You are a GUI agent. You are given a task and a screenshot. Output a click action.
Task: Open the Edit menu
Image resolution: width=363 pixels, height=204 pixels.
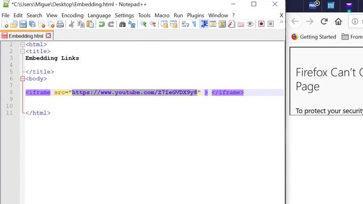pos(18,15)
